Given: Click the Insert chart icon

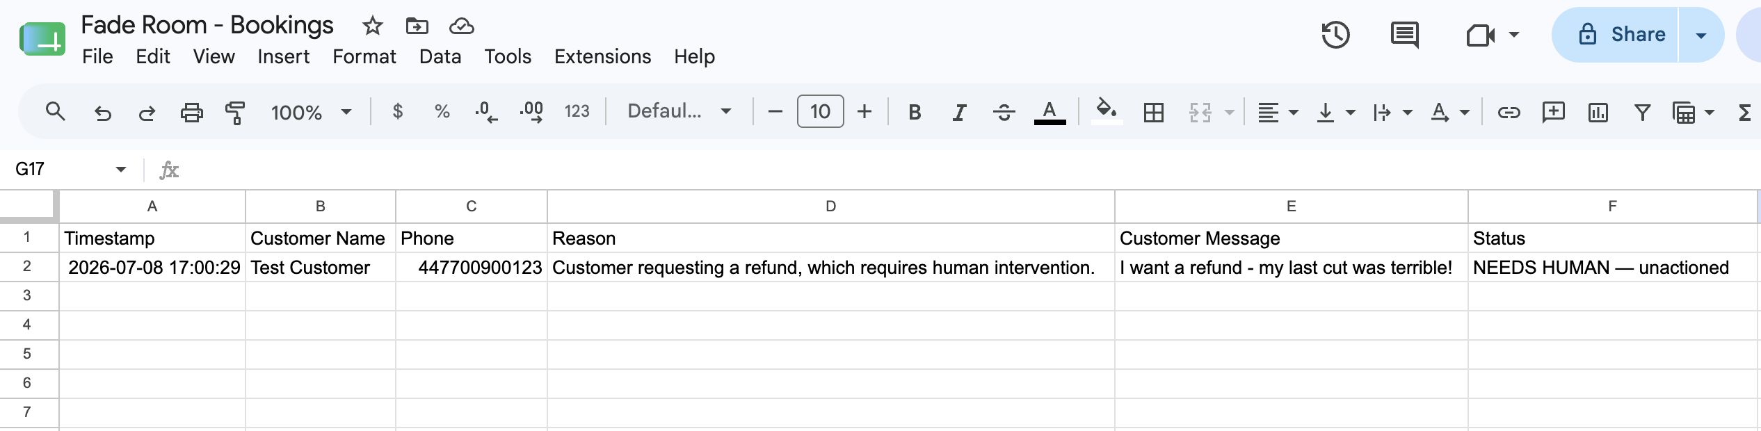Looking at the screenshot, I should (1598, 112).
